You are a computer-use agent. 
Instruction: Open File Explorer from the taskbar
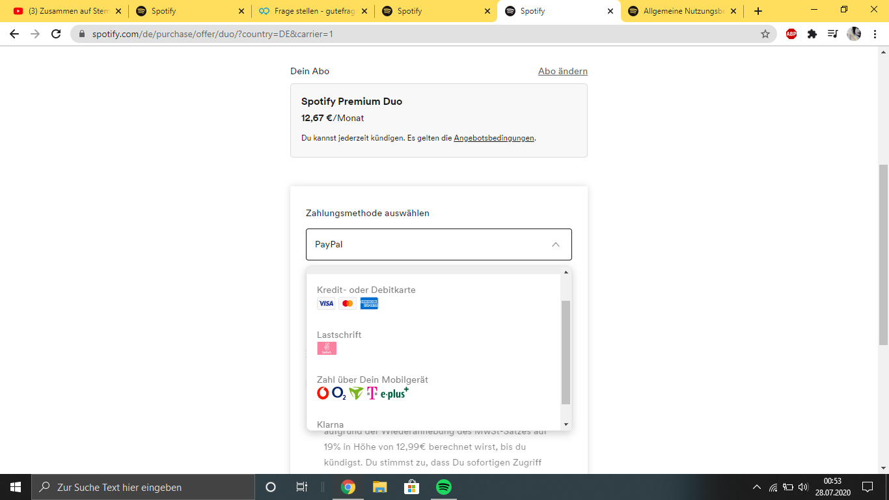pyautogui.click(x=380, y=487)
